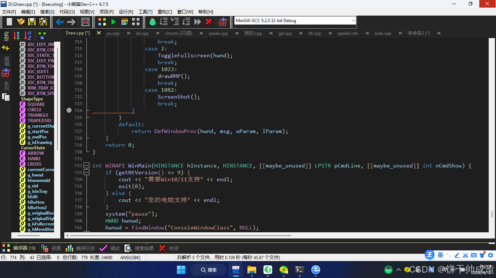Click the Windows Start button on taskbar
This screenshot has height=278, width=496.
(181, 270)
